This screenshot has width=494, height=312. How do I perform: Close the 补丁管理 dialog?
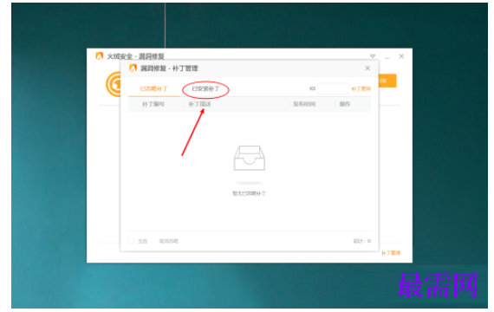pyautogui.click(x=367, y=68)
